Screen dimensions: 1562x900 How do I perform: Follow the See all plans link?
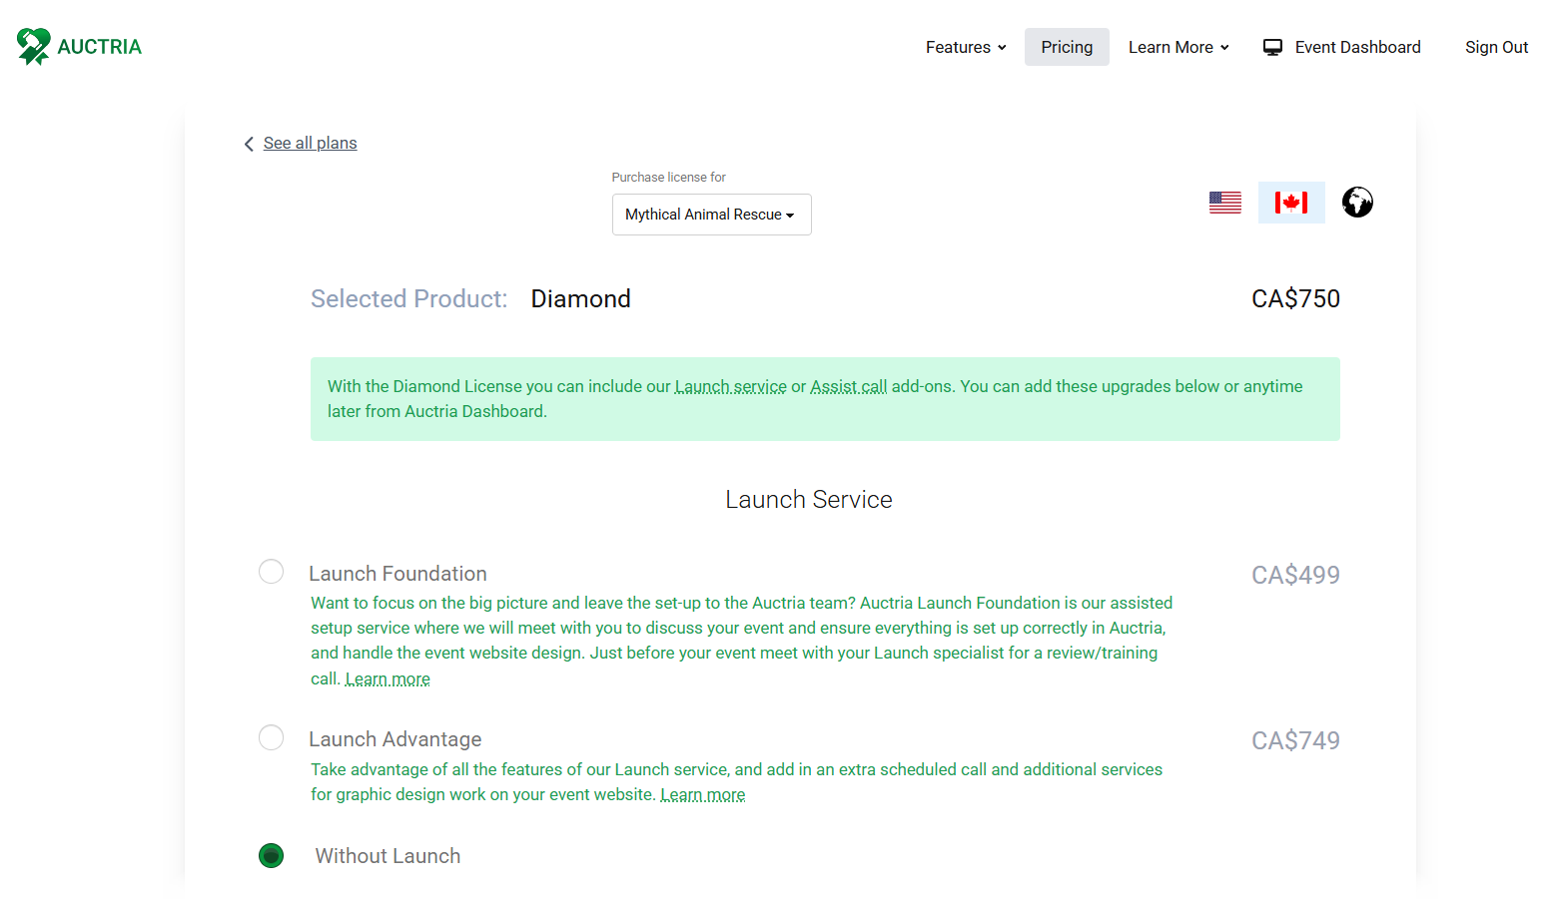click(x=310, y=144)
